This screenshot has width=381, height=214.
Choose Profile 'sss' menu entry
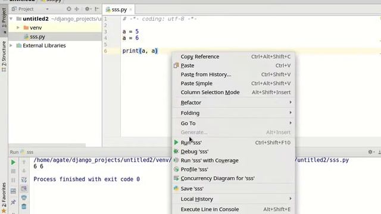[x=233, y=169]
